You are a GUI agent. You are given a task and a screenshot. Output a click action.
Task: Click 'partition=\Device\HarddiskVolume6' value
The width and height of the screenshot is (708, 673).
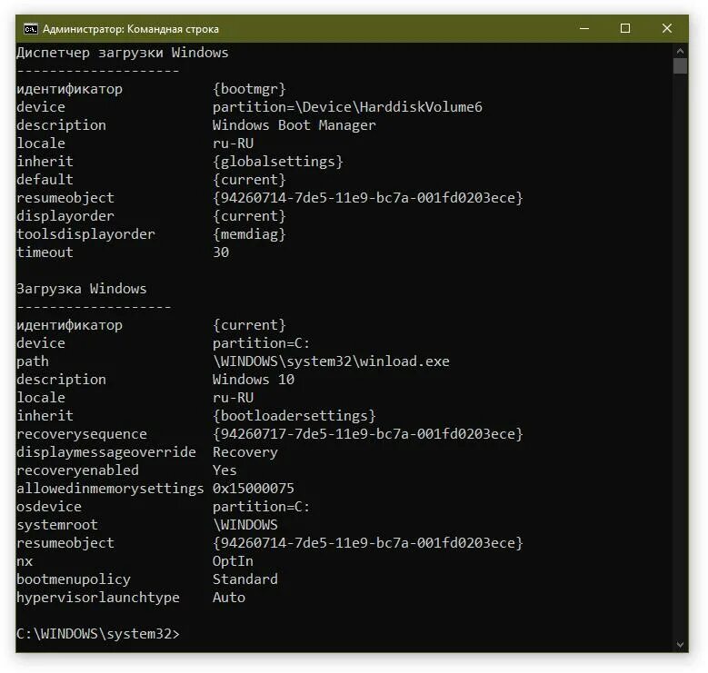pos(347,107)
